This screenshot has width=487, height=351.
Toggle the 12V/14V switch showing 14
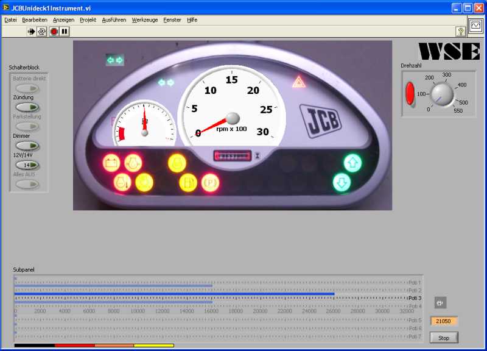point(27,165)
